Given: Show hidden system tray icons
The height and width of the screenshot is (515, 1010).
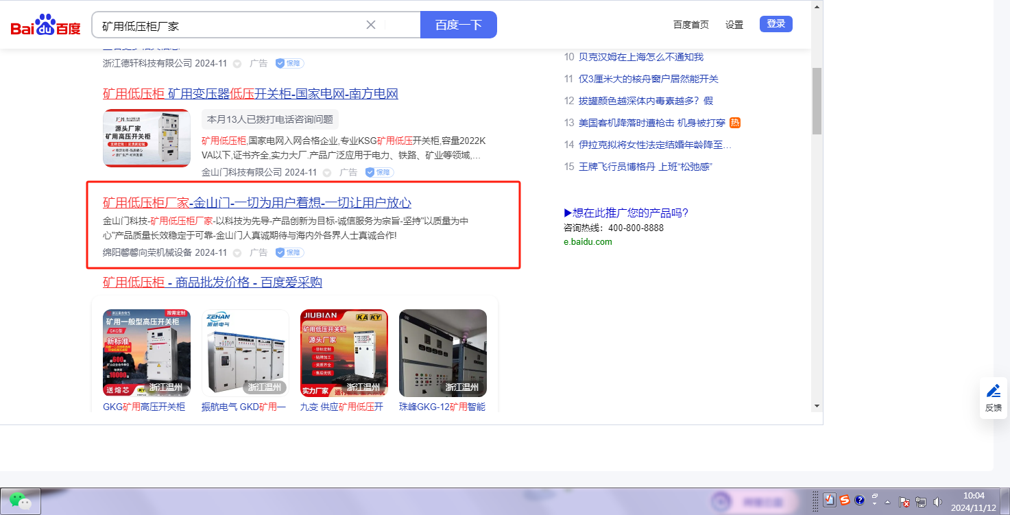Looking at the screenshot, I should [888, 501].
